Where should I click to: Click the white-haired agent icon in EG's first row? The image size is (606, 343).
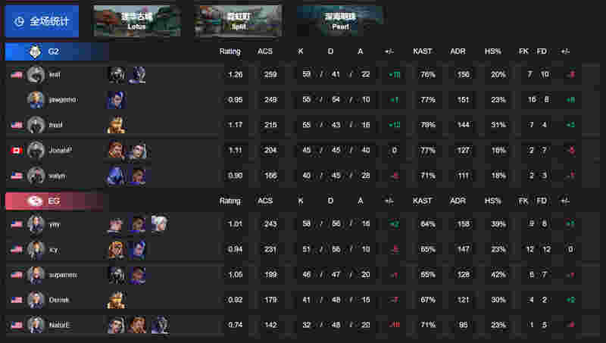[x=159, y=223]
